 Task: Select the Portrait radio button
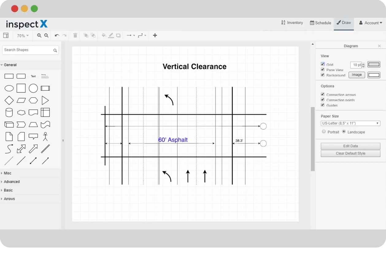[x=324, y=131]
